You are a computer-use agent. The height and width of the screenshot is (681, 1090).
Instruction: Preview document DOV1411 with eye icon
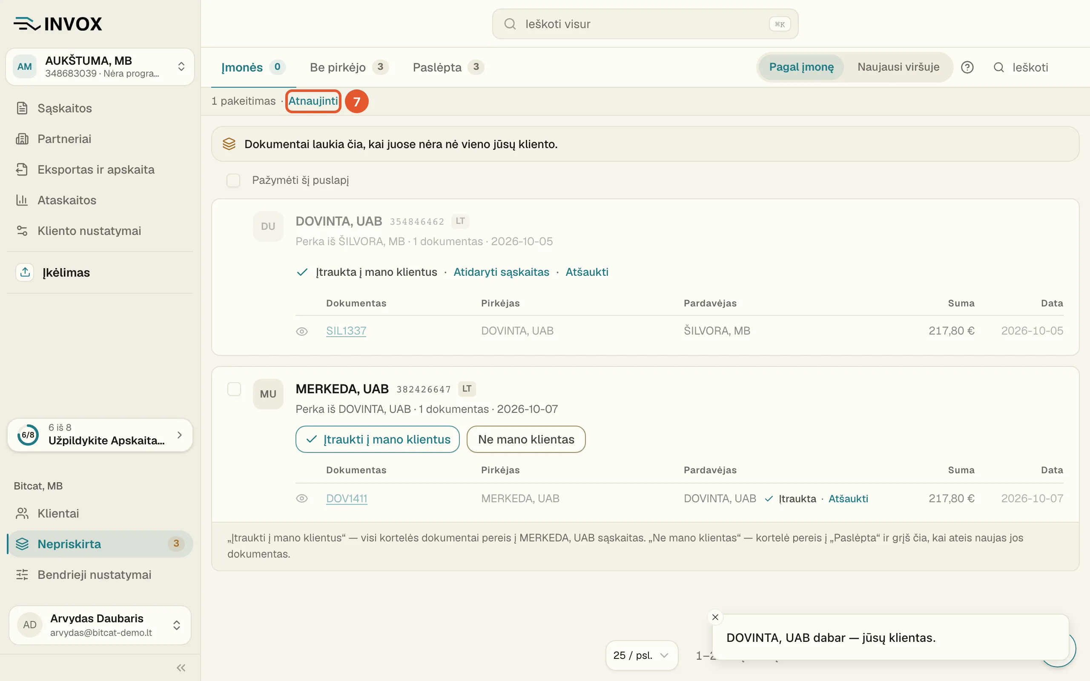click(302, 498)
